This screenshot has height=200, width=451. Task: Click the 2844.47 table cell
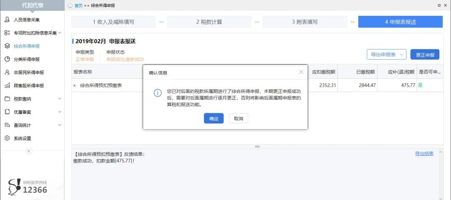point(367,85)
